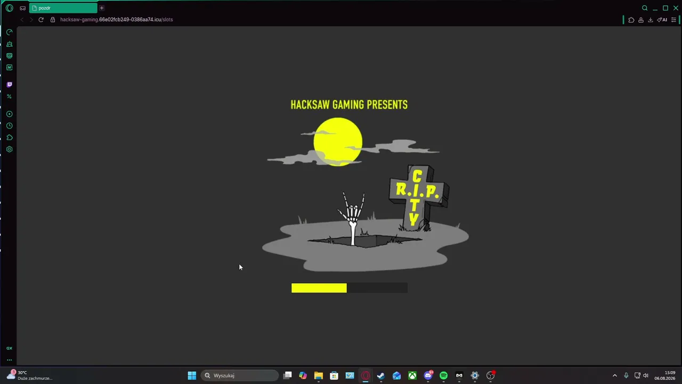Screen dimensions: 682x384
Task: Open File Explorer from the taskbar
Action: click(319, 375)
